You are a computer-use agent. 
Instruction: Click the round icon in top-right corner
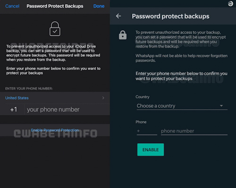pos(230,4)
